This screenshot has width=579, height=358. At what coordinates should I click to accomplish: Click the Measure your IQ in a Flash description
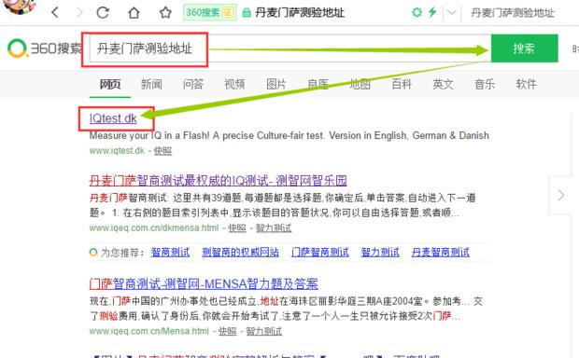coord(289,136)
